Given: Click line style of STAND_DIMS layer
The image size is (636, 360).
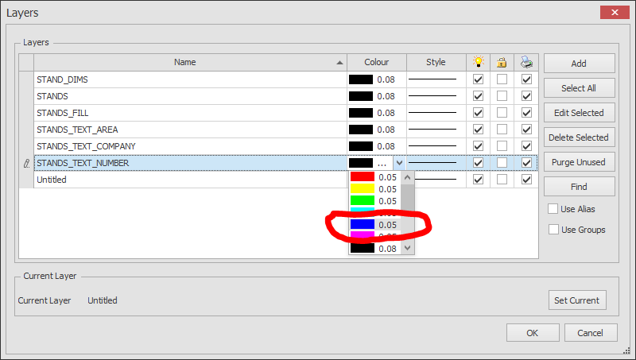Looking at the screenshot, I should coord(432,79).
